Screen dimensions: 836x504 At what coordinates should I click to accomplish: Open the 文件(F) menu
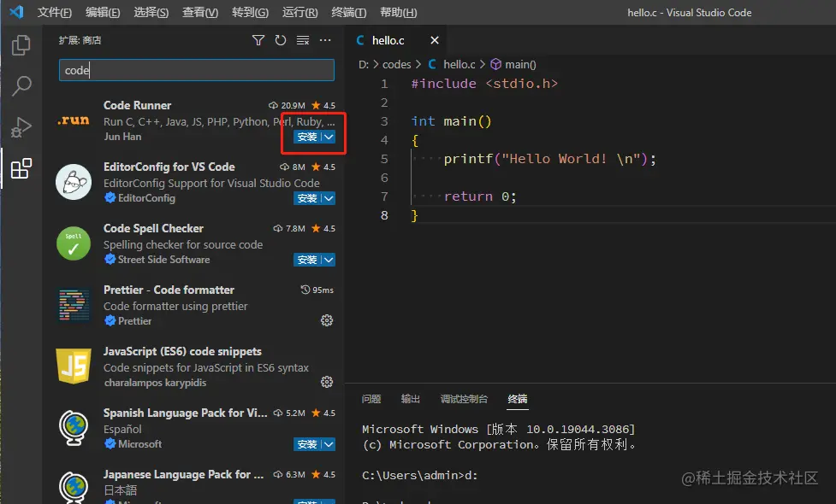(55, 12)
